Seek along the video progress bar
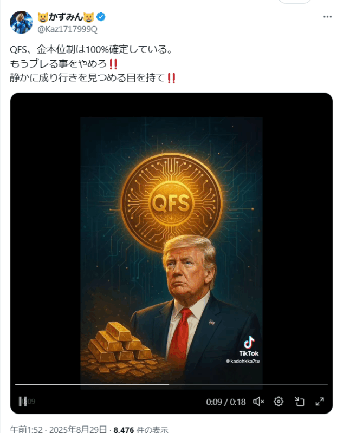 coord(171,384)
